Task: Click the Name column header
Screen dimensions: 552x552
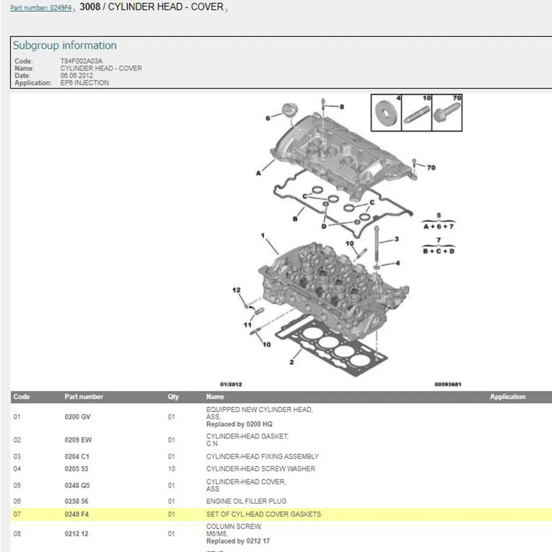Action: [x=215, y=396]
